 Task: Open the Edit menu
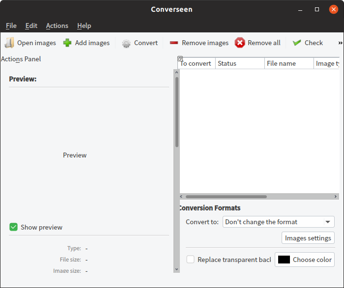(x=31, y=26)
